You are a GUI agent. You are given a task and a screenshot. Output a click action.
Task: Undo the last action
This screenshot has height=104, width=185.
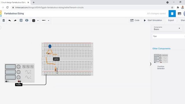[x=10, y=21]
